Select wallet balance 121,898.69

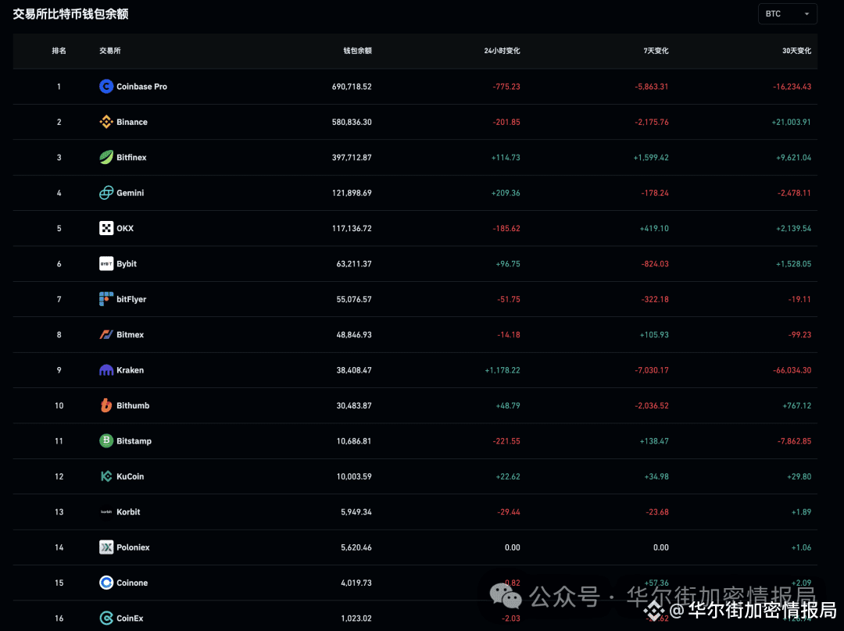(x=352, y=193)
